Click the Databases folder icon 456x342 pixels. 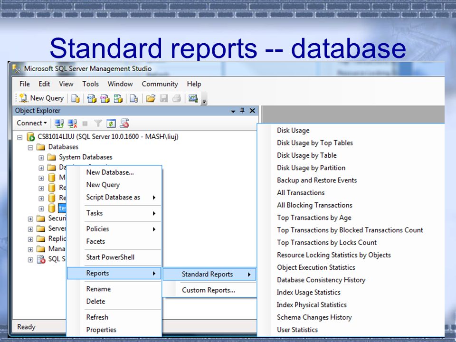tap(41, 147)
